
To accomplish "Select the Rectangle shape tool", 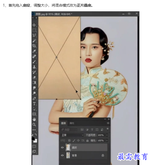I will pos(34,114).
